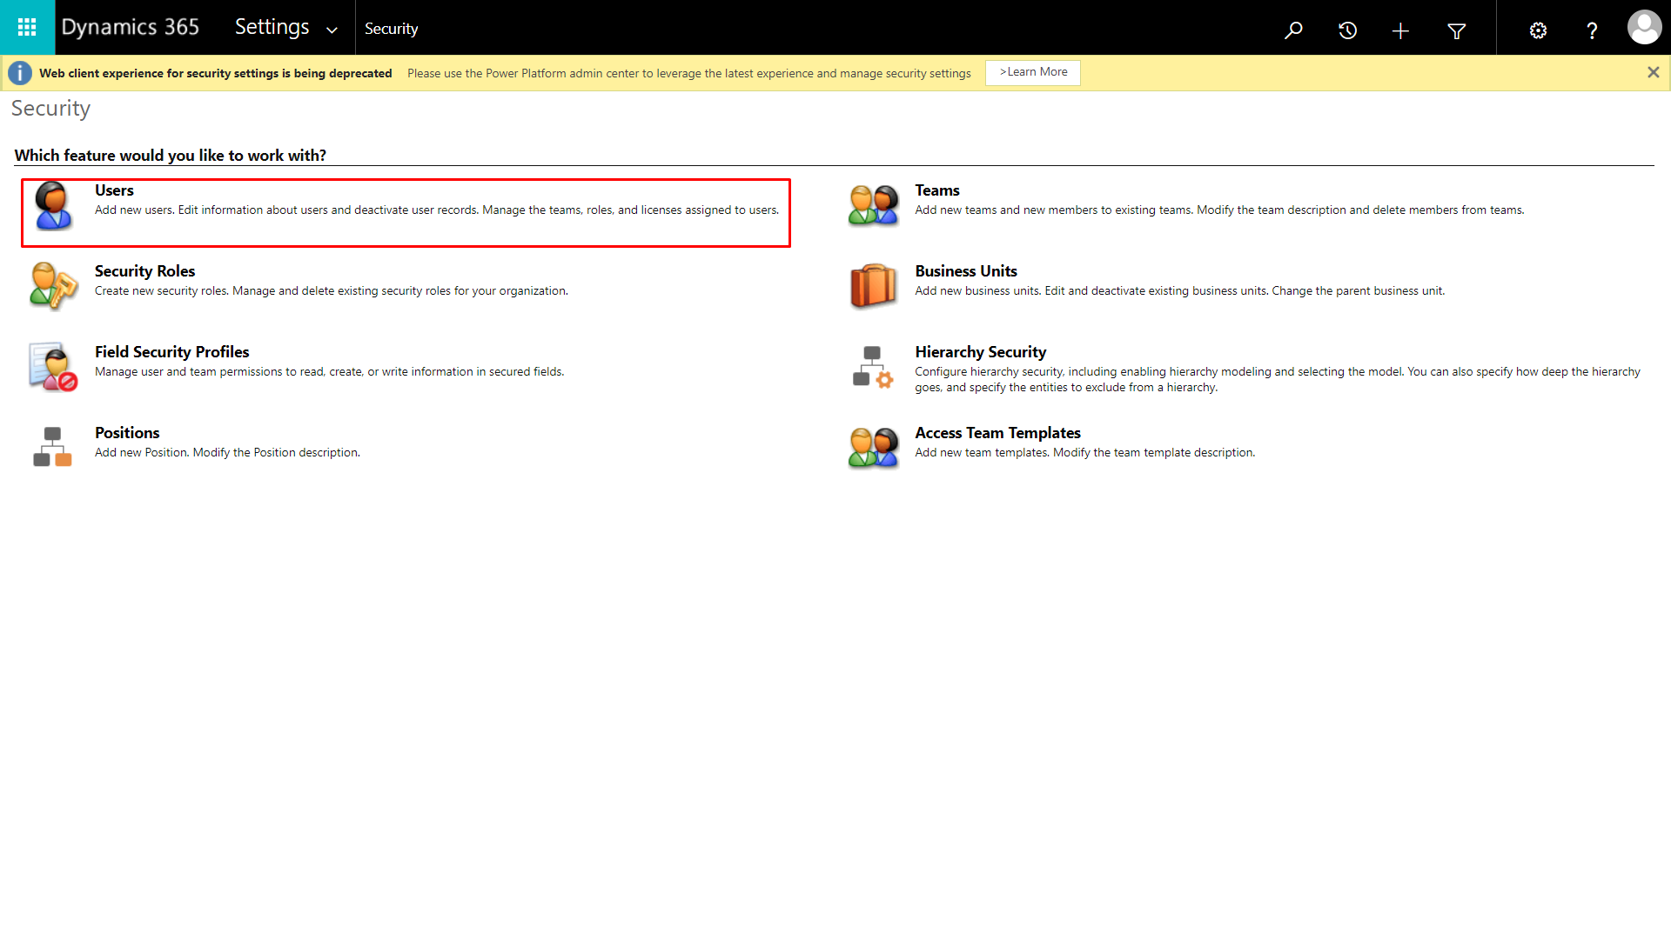Open the user profile avatar
The width and height of the screenshot is (1671, 939).
[1644, 28]
